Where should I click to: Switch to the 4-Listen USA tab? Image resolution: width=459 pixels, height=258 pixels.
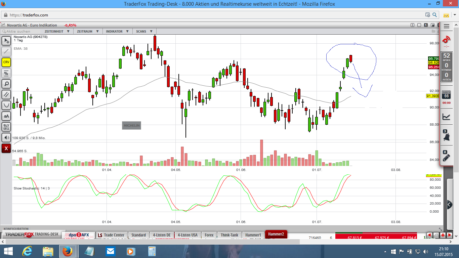pos(188,235)
